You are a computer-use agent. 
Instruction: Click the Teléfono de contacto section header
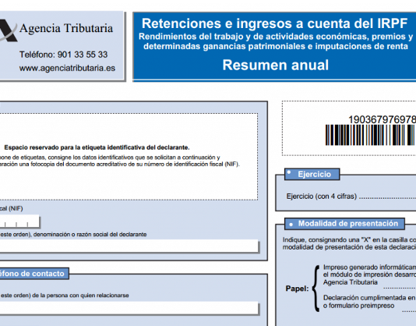pyautogui.click(x=34, y=274)
